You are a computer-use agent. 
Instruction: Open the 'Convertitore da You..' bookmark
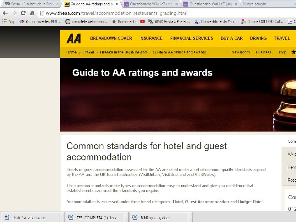[215, 21]
